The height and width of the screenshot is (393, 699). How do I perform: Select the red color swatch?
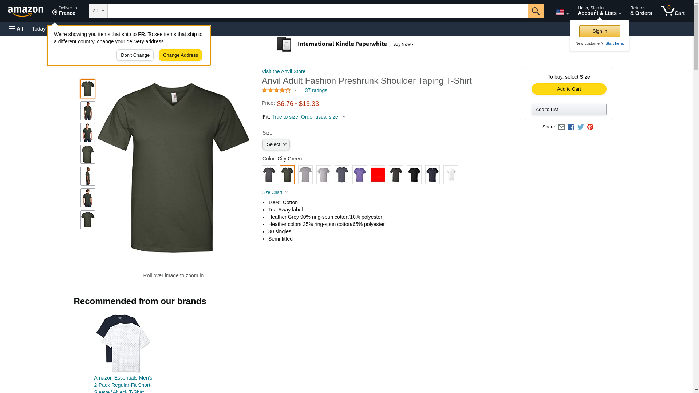coord(378,175)
